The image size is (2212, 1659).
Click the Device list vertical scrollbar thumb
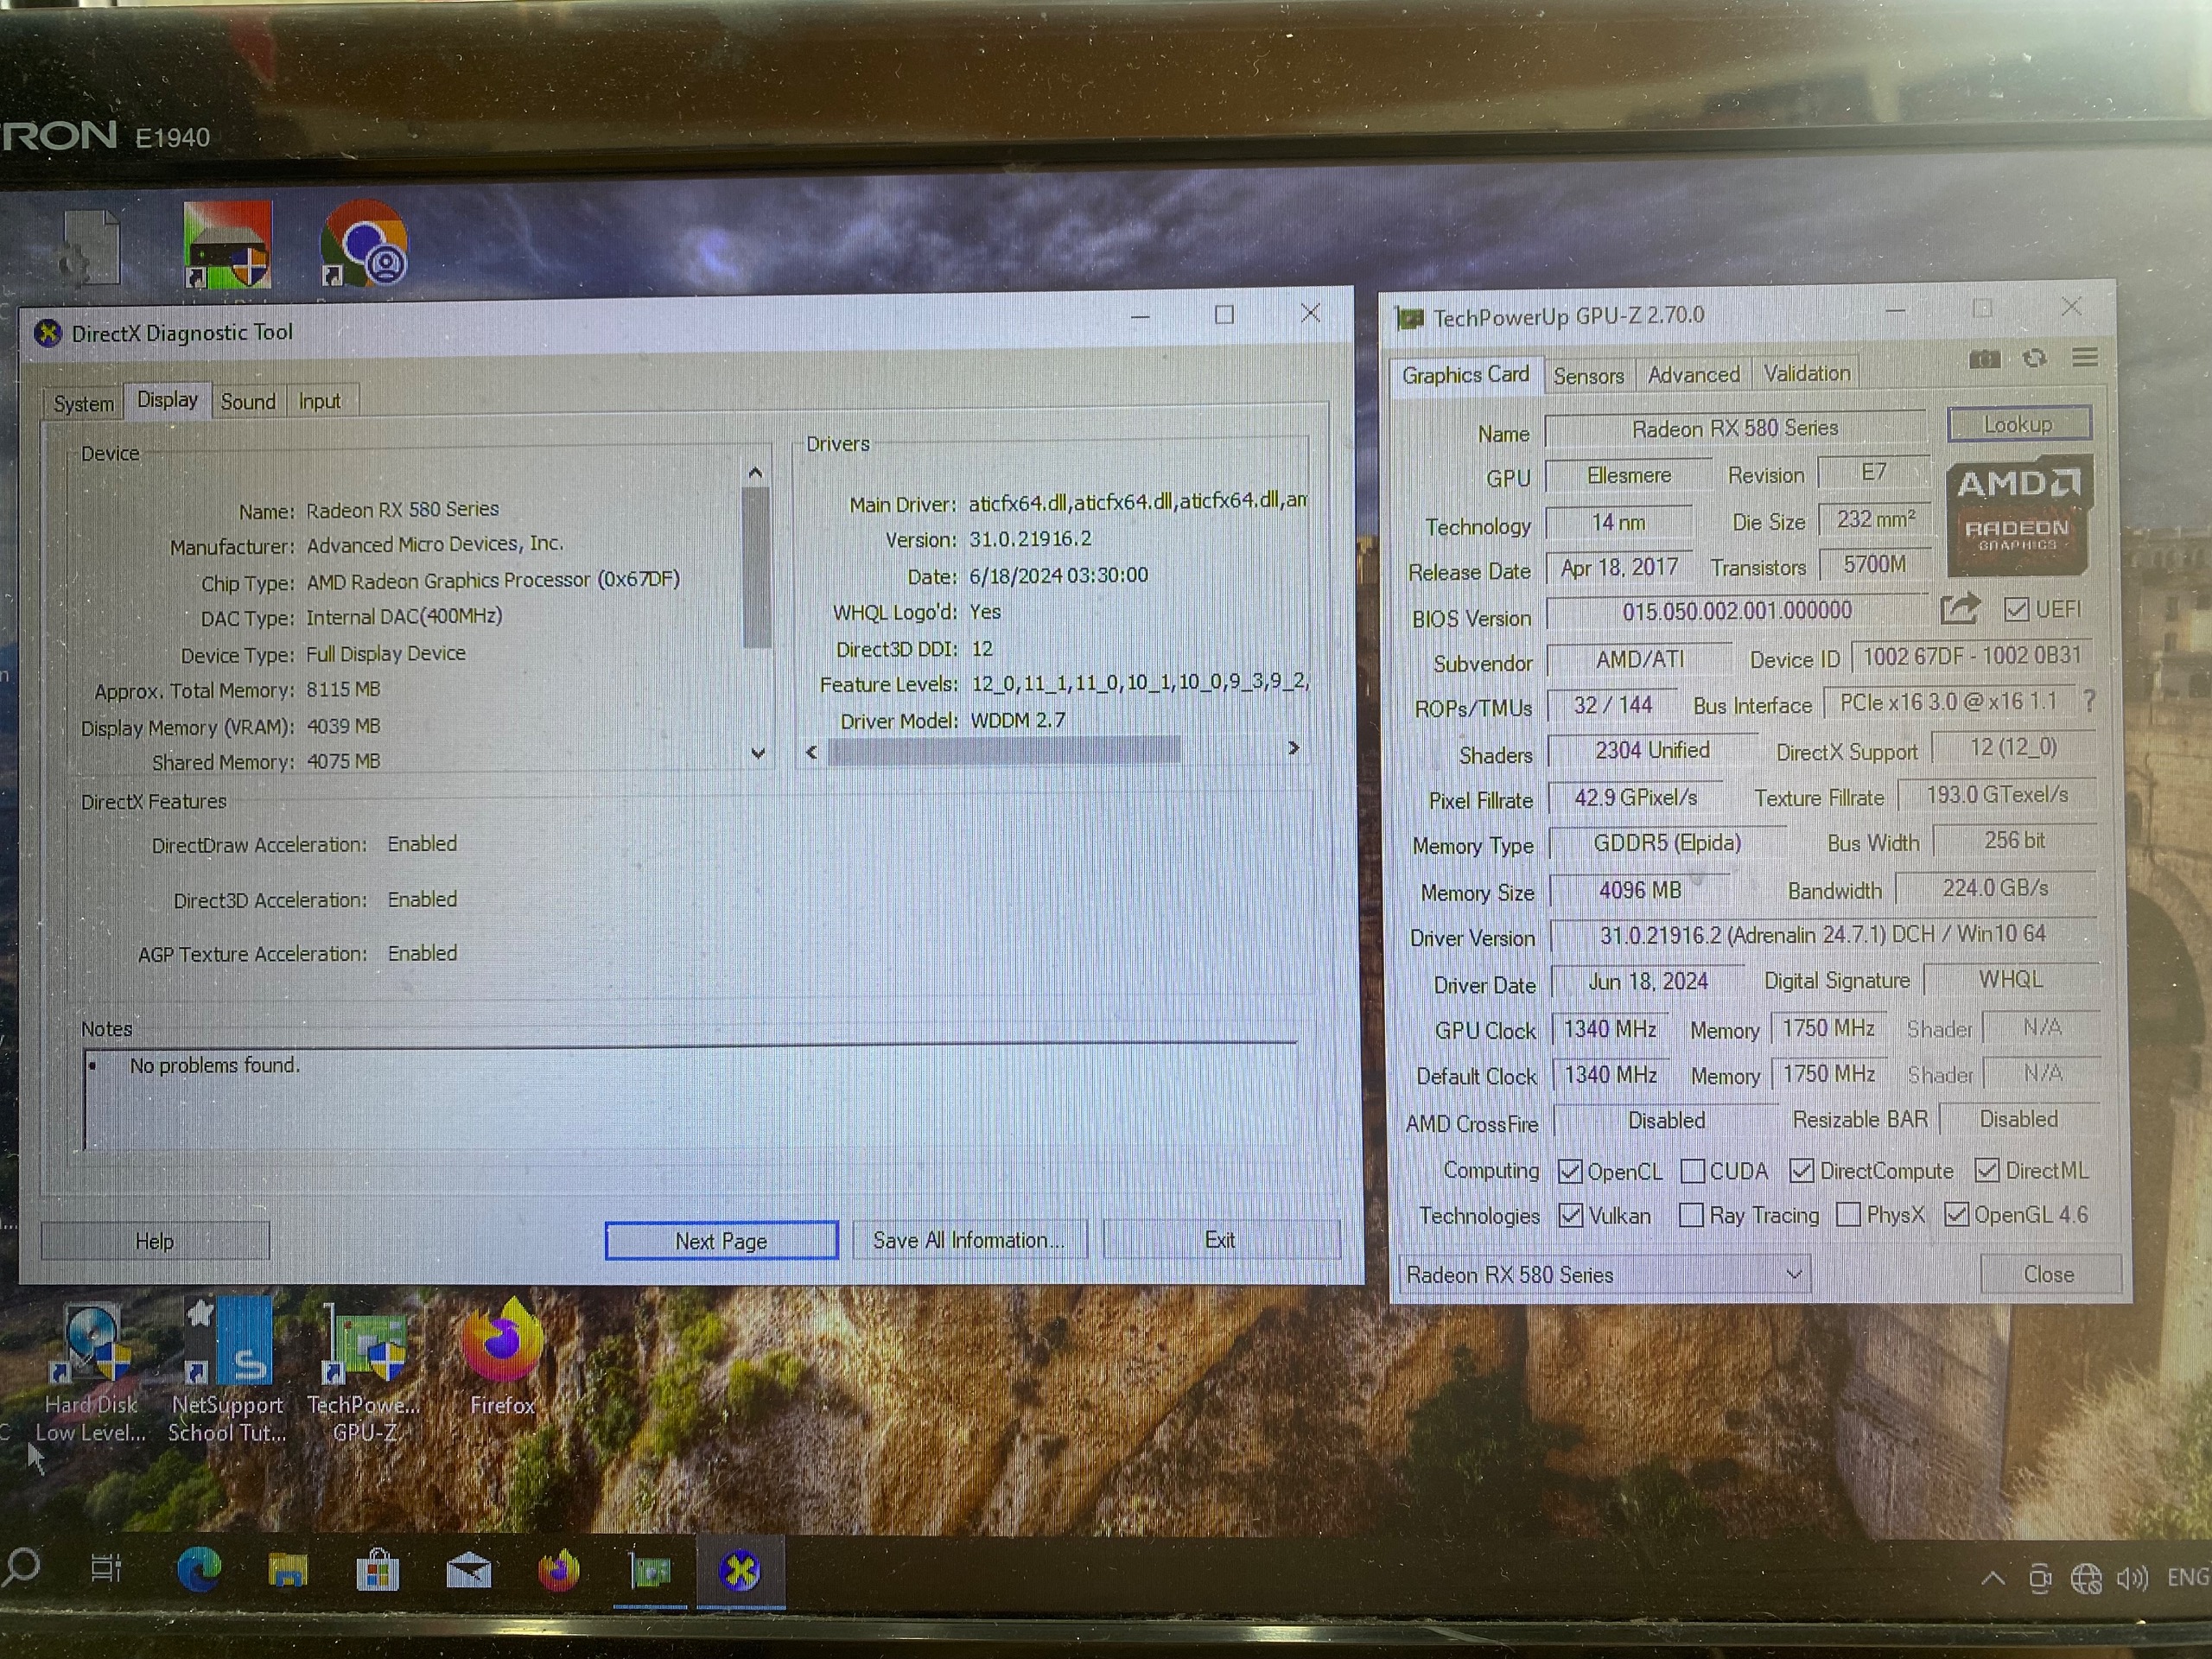coord(757,567)
